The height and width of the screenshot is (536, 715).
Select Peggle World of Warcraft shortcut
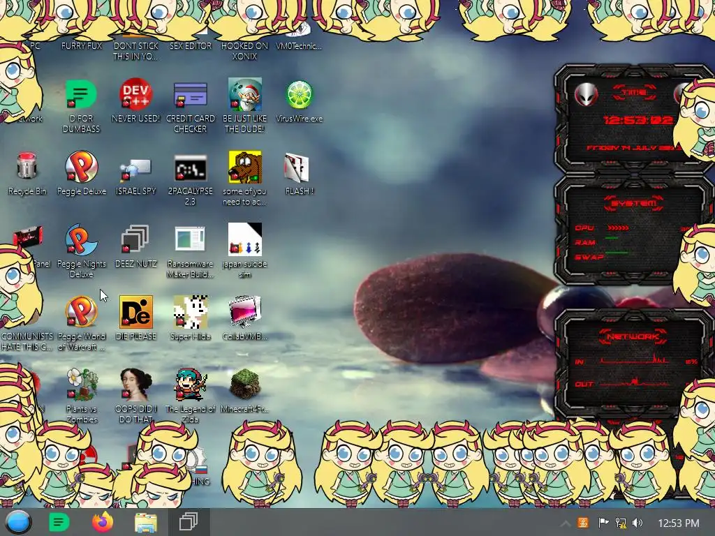pos(81,312)
